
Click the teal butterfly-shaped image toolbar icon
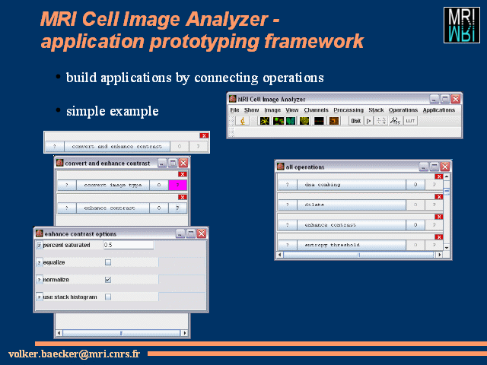click(291, 121)
